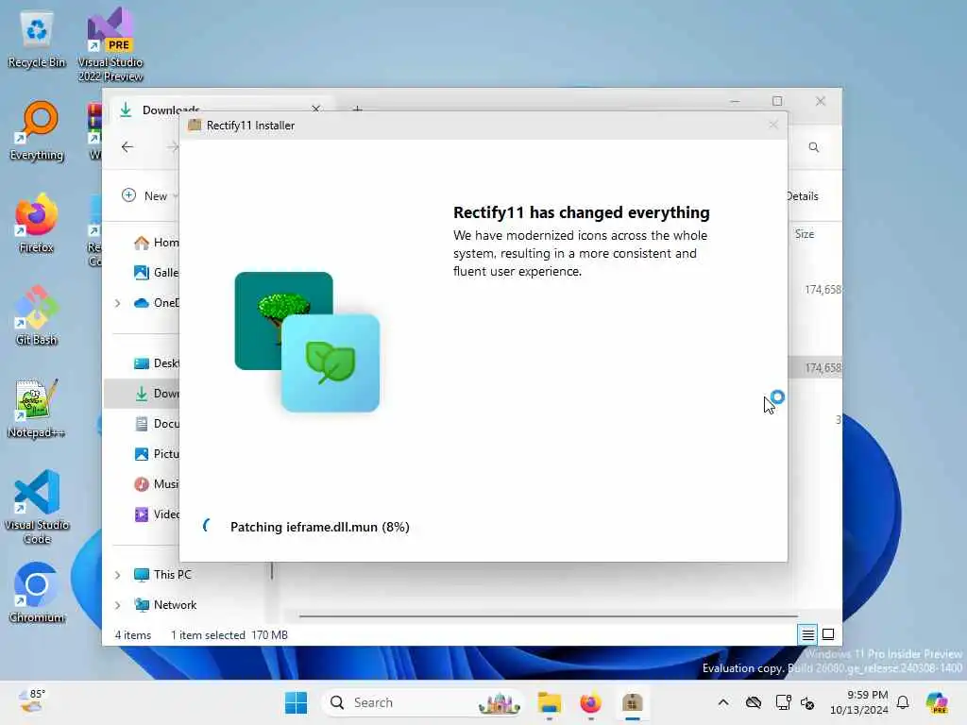Open the New menu in Explorer
Image resolution: width=967 pixels, height=725 pixels.
pos(150,195)
